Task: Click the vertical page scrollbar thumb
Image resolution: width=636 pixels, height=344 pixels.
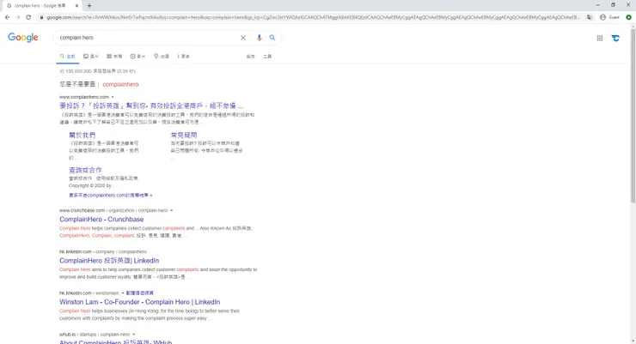Action: pos(633,115)
